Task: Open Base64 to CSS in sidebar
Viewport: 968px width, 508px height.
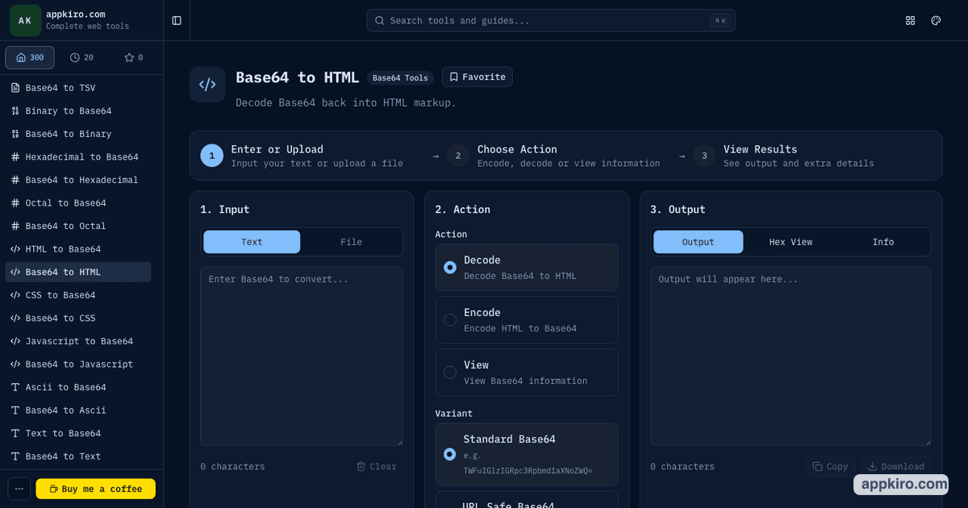Action: 78,318
